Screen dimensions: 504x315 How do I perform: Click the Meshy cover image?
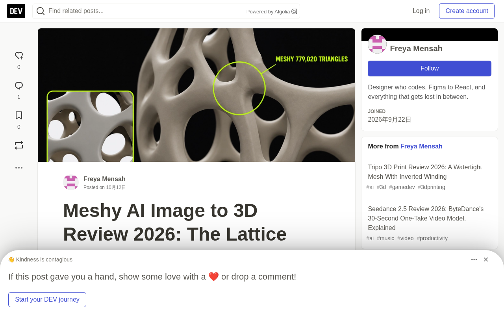[x=196, y=95]
